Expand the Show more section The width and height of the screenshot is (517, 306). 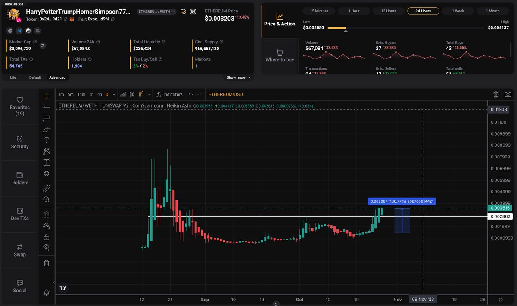[239, 77]
